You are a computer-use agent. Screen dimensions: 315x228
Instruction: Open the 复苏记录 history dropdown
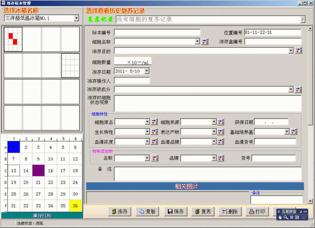(303, 19)
